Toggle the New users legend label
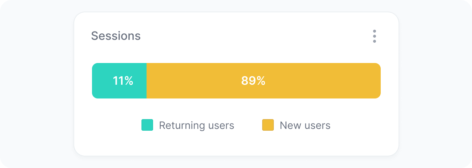Image resolution: width=472 pixels, height=168 pixels. click(x=305, y=125)
